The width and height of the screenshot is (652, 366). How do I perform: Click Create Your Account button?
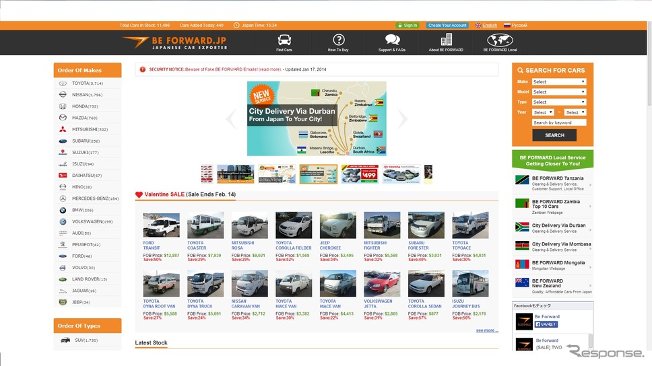click(x=447, y=26)
